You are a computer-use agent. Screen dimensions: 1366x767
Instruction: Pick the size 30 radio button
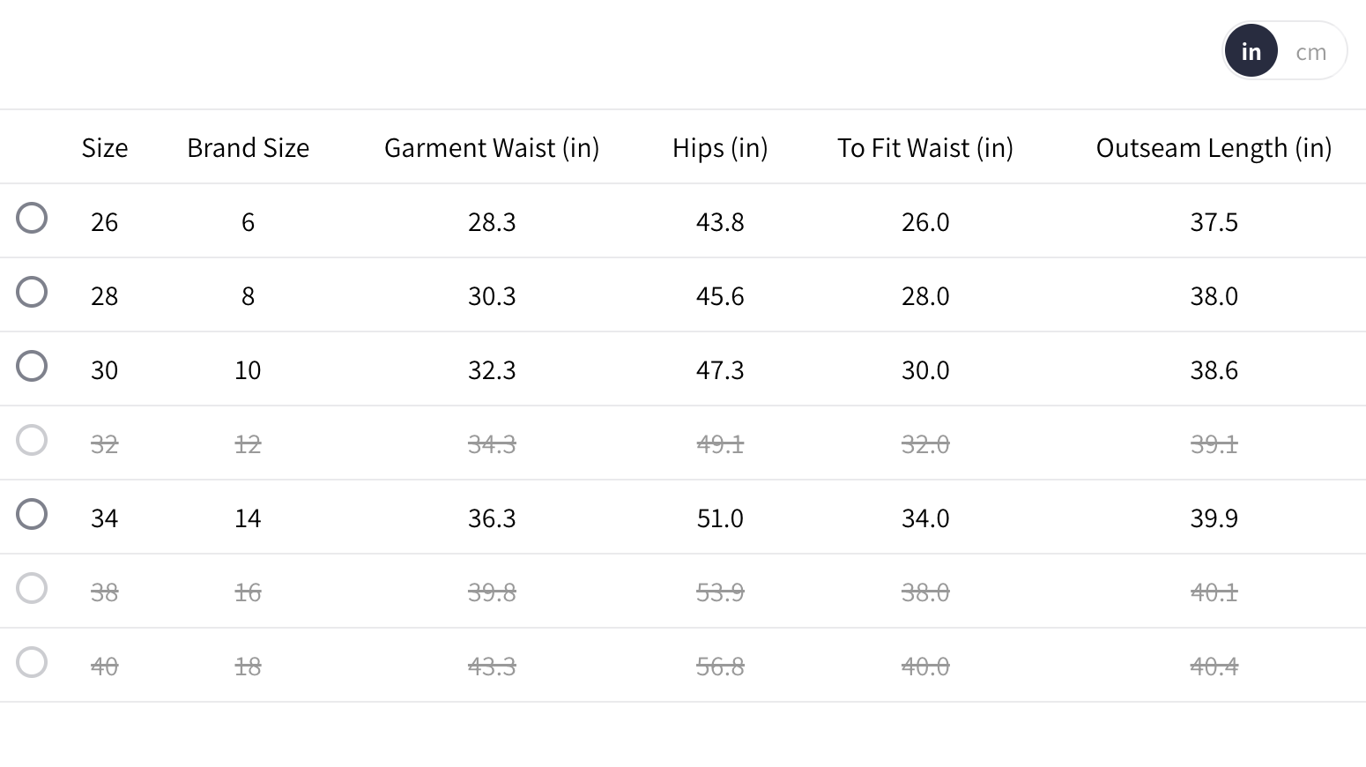click(32, 366)
